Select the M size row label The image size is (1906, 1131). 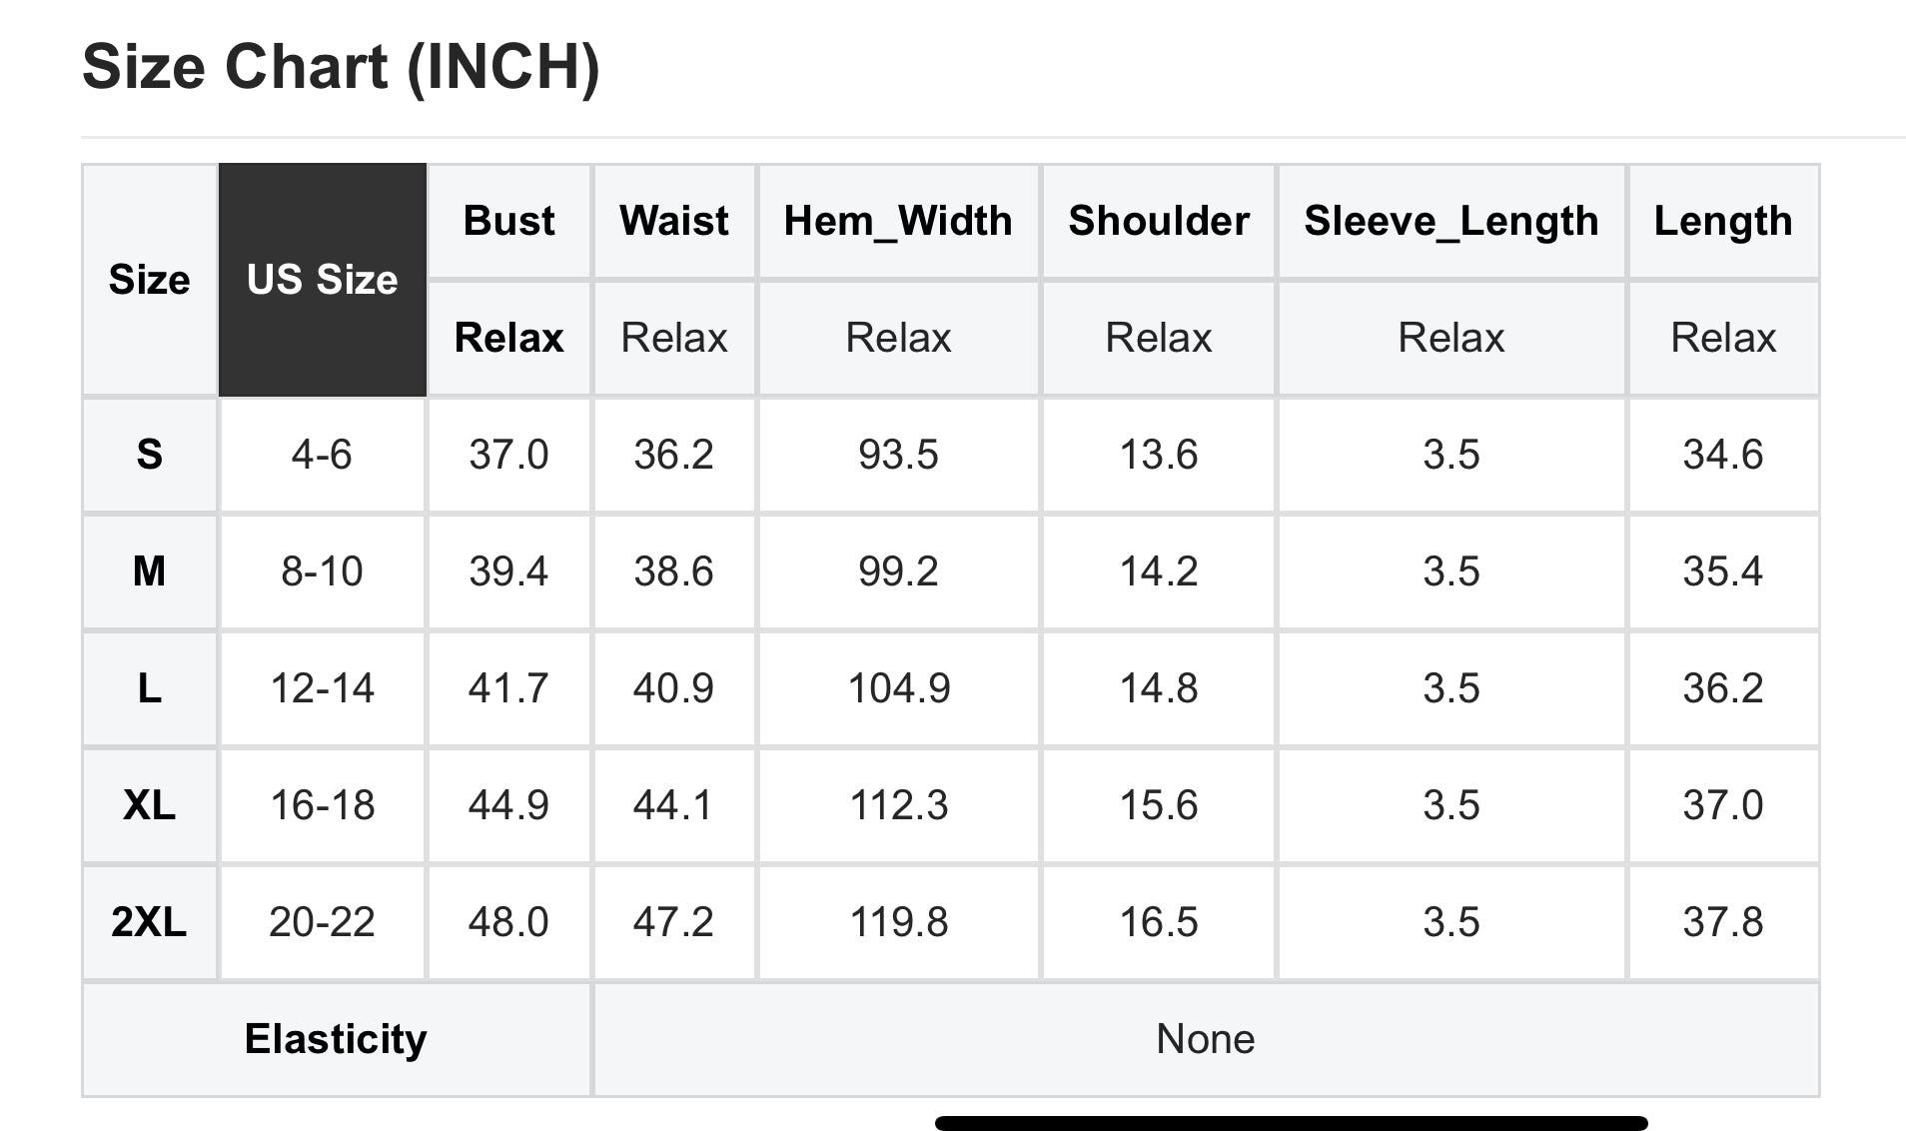point(150,571)
